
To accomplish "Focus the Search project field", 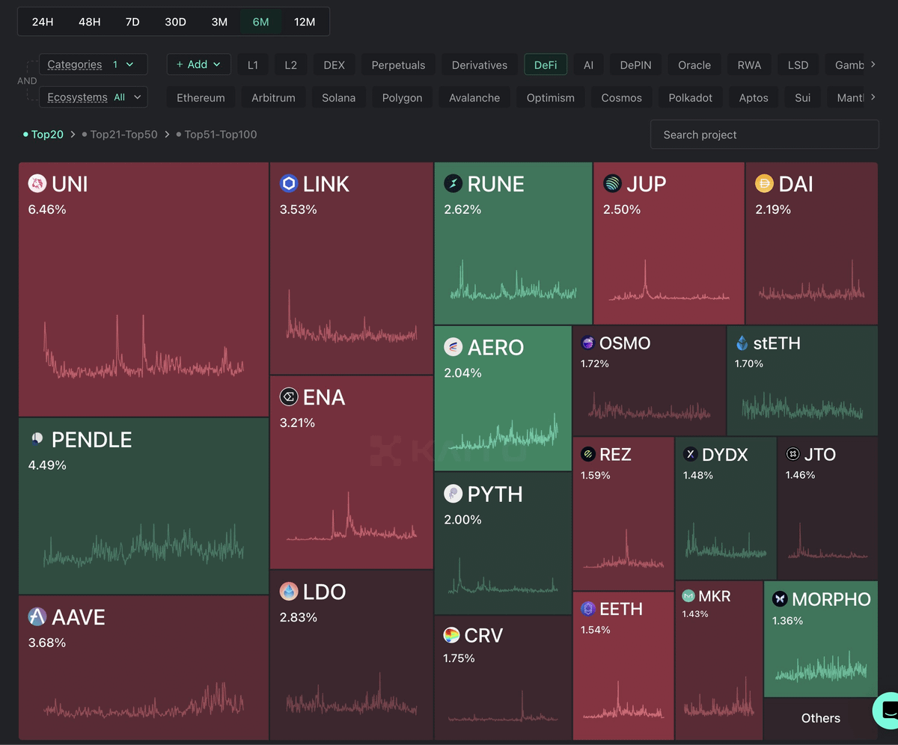I will (764, 135).
